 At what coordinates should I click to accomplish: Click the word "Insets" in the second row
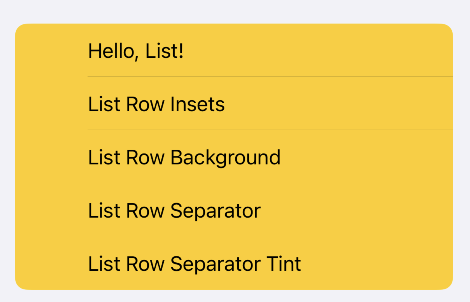point(198,104)
